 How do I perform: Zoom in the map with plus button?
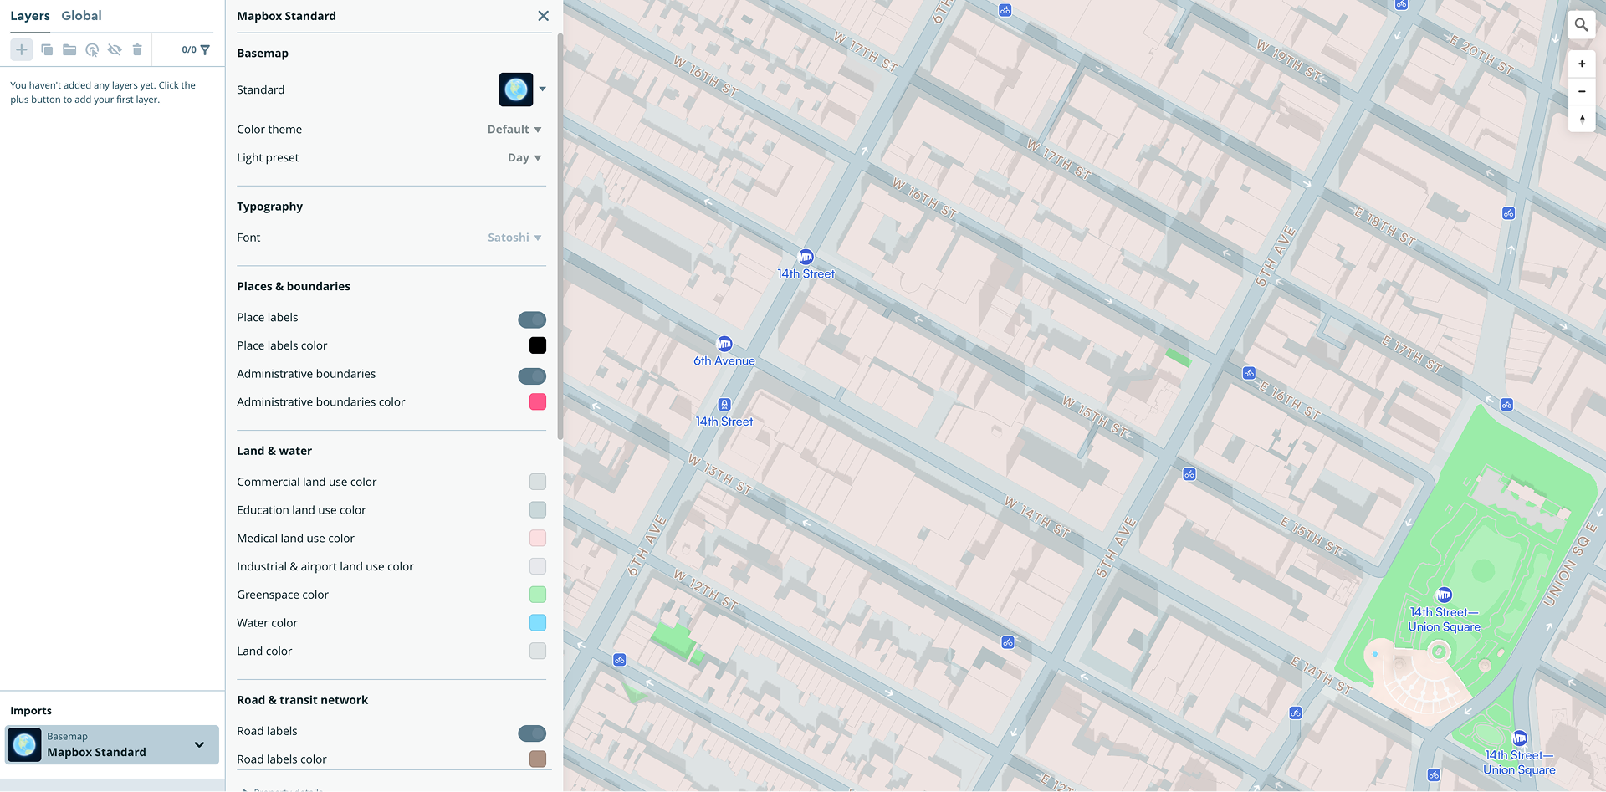pyautogui.click(x=1581, y=64)
